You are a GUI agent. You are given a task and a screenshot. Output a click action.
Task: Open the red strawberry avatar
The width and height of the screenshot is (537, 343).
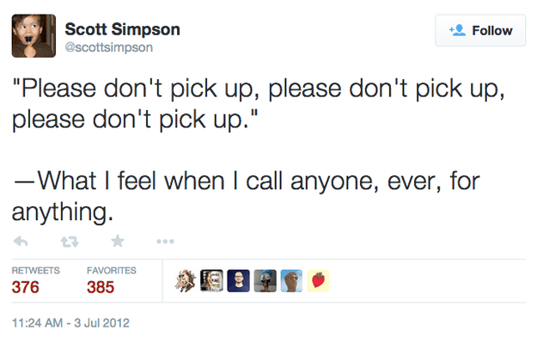(318, 281)
